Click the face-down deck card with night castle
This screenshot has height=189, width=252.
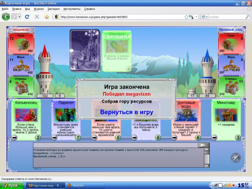click(x=85, y=50)
